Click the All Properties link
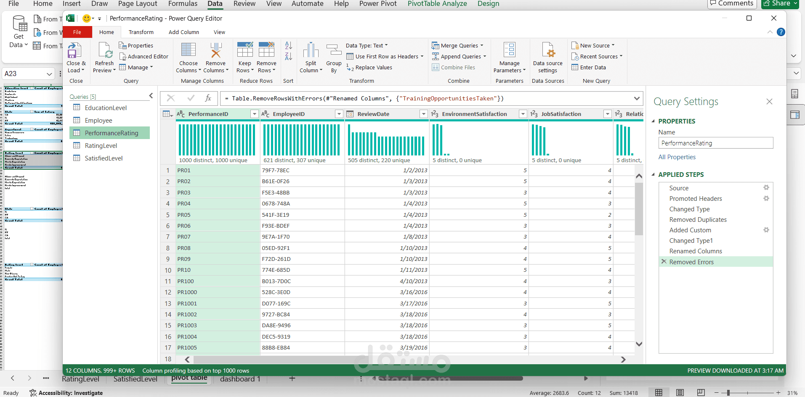This screenshot has height=397, width=805. (x=677, y=157)
